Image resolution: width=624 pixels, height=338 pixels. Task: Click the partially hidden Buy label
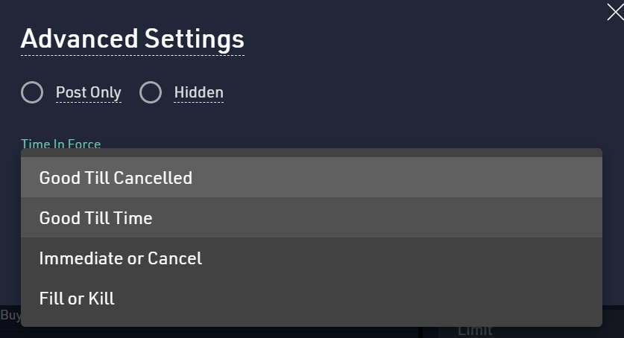click(x=10, y=315)
